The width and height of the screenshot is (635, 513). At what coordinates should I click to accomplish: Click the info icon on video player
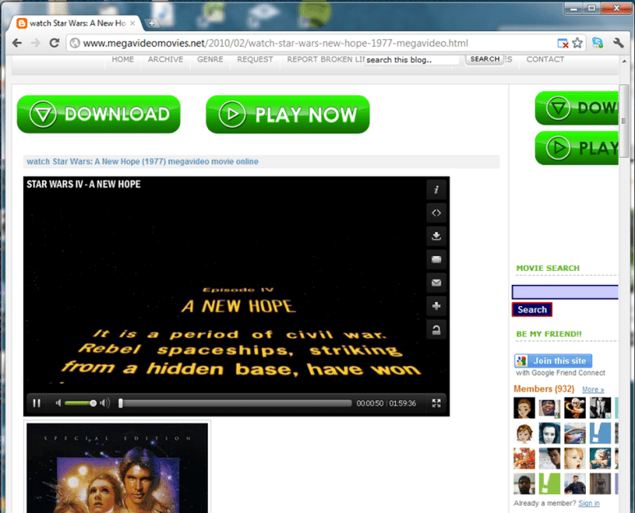436,189
